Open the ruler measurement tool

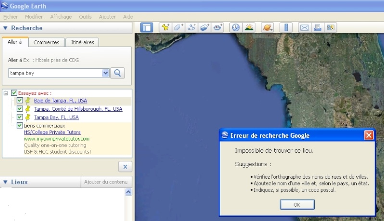286,27
